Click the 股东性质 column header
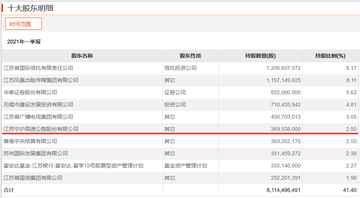The width and height of the screenshot is (360, 198). click(x=190, y=56)
